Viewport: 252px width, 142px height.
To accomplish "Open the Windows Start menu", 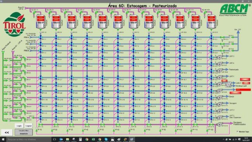I will pos(3,139).
